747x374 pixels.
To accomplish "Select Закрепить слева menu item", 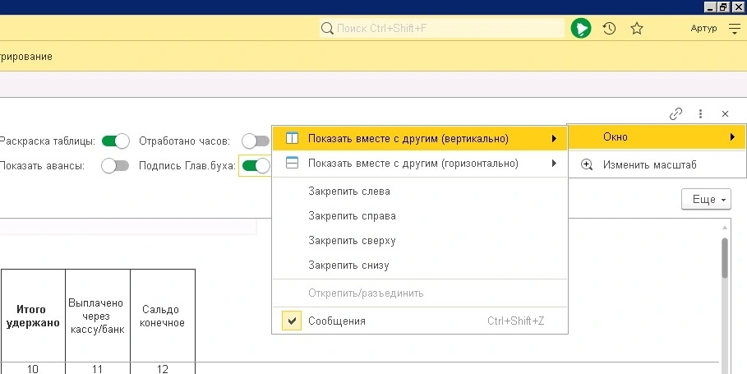I will [349, 192].
